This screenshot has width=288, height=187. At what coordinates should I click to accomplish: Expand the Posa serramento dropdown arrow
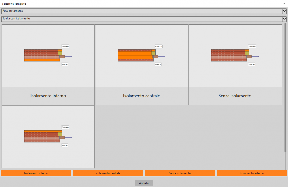[x=284, y=11]
